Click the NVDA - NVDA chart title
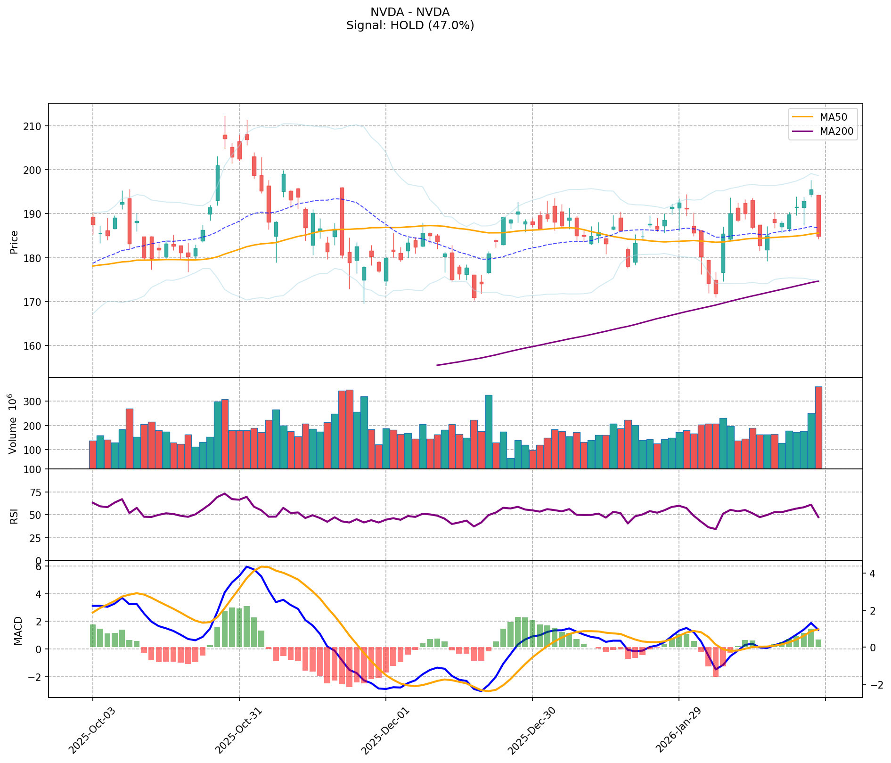Screen dimensions: 891x763 click(x=410, y=12)
